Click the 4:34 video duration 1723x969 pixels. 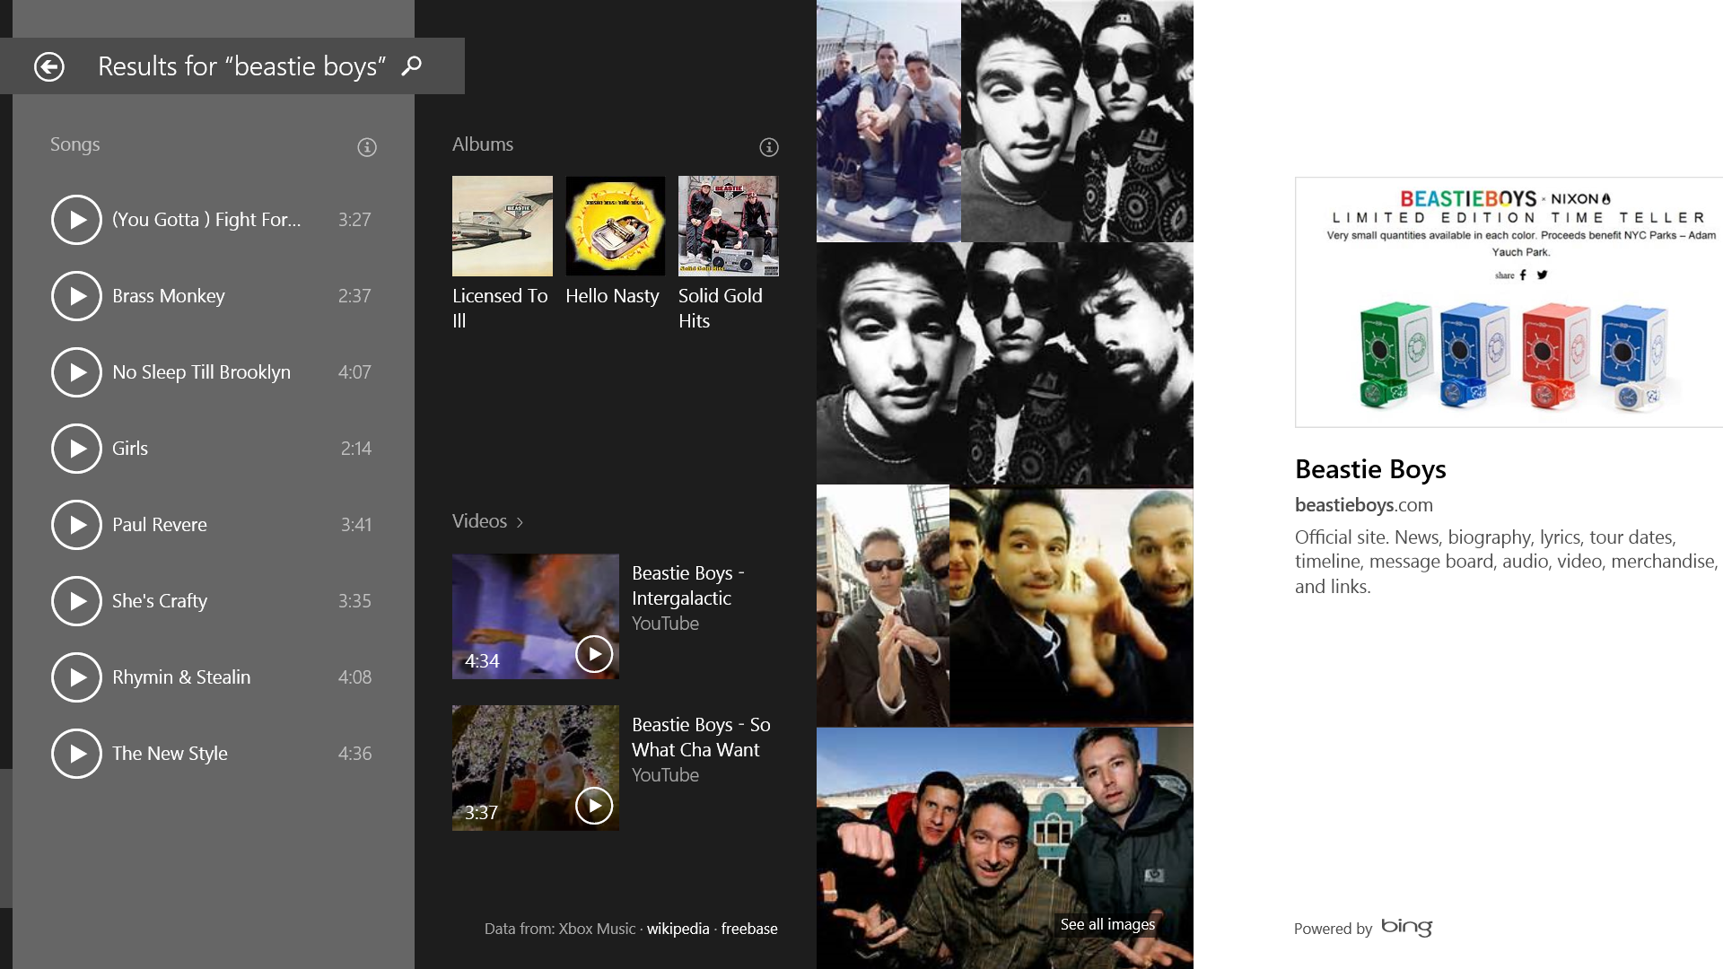482,661
